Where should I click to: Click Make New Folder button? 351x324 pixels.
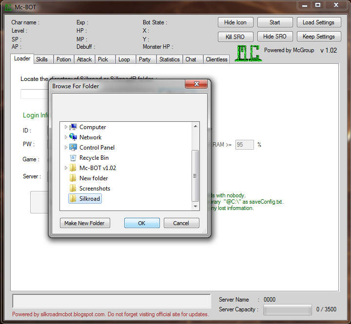(85, 223)
